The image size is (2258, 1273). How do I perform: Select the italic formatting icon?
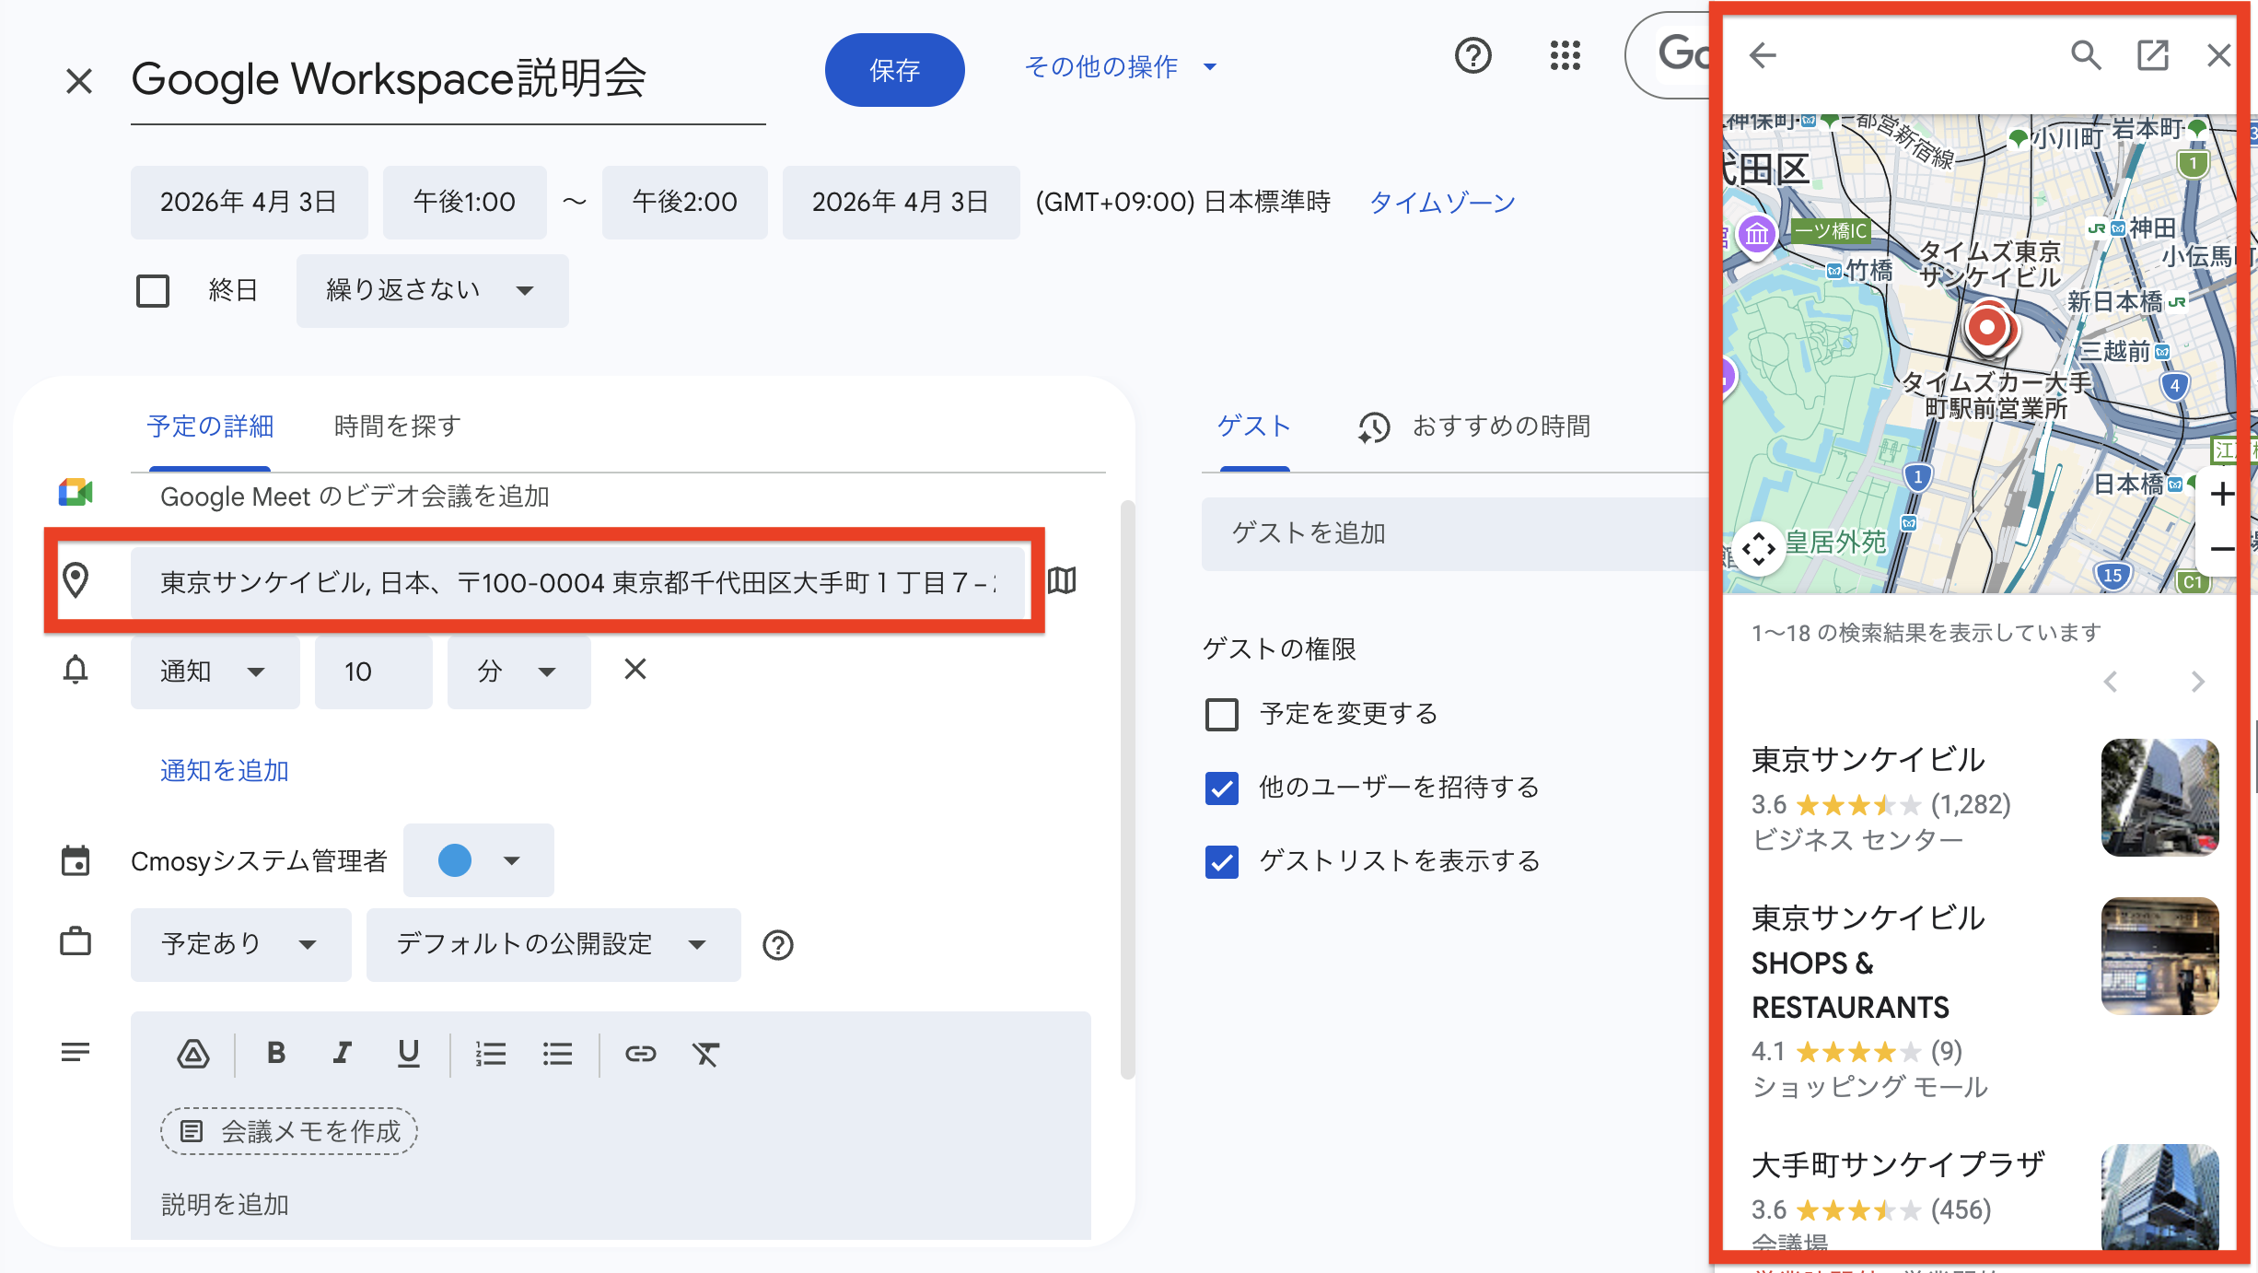(x=342, y=1053)
